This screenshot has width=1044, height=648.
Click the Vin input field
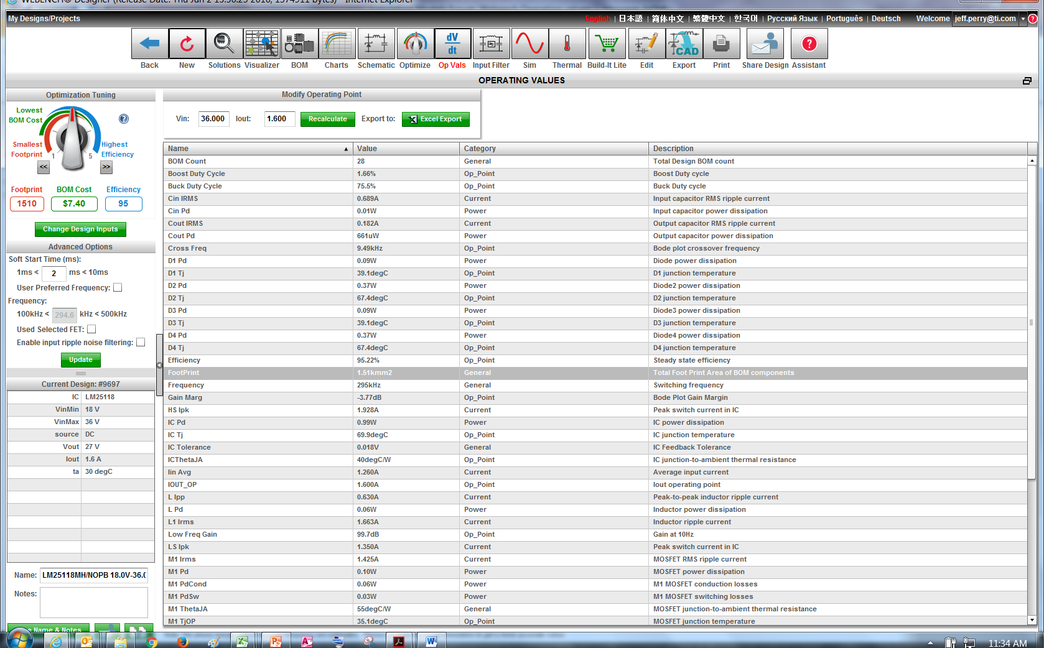pos(213,119)
